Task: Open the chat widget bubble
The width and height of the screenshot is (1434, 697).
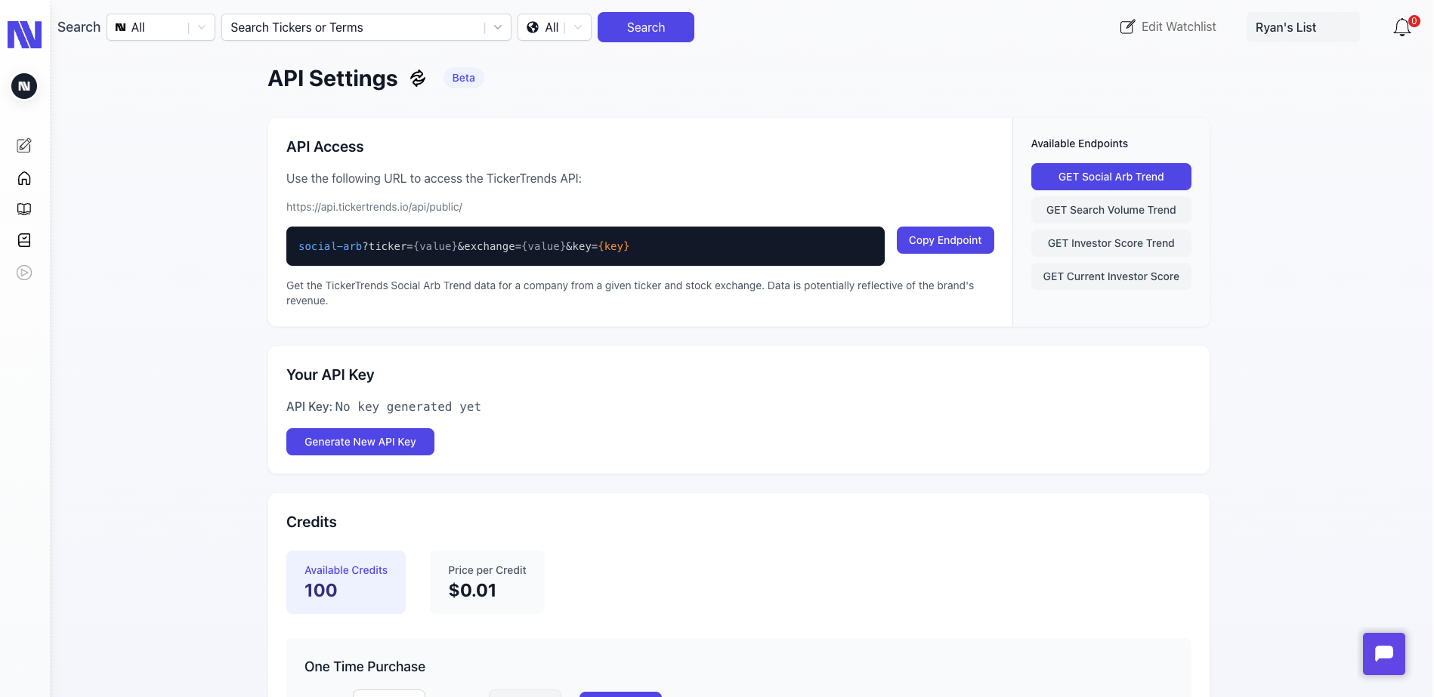Action: point(1384,654)
